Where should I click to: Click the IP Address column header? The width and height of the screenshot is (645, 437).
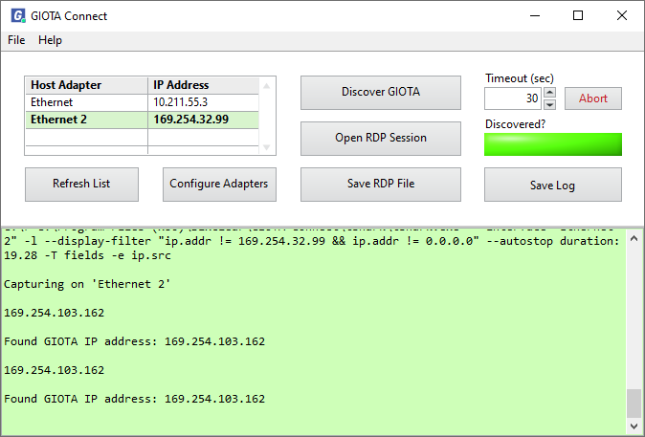coord(203,85)
